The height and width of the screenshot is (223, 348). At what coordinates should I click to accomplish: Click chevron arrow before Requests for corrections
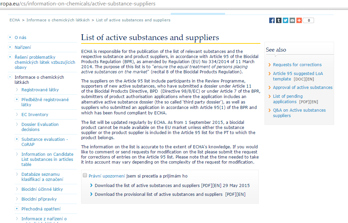270,65
